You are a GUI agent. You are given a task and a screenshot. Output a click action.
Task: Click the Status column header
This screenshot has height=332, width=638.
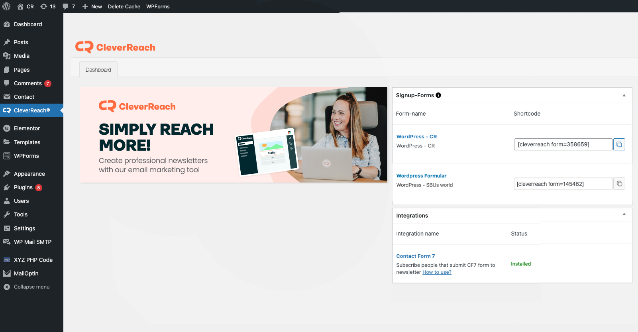pos(519,234)
